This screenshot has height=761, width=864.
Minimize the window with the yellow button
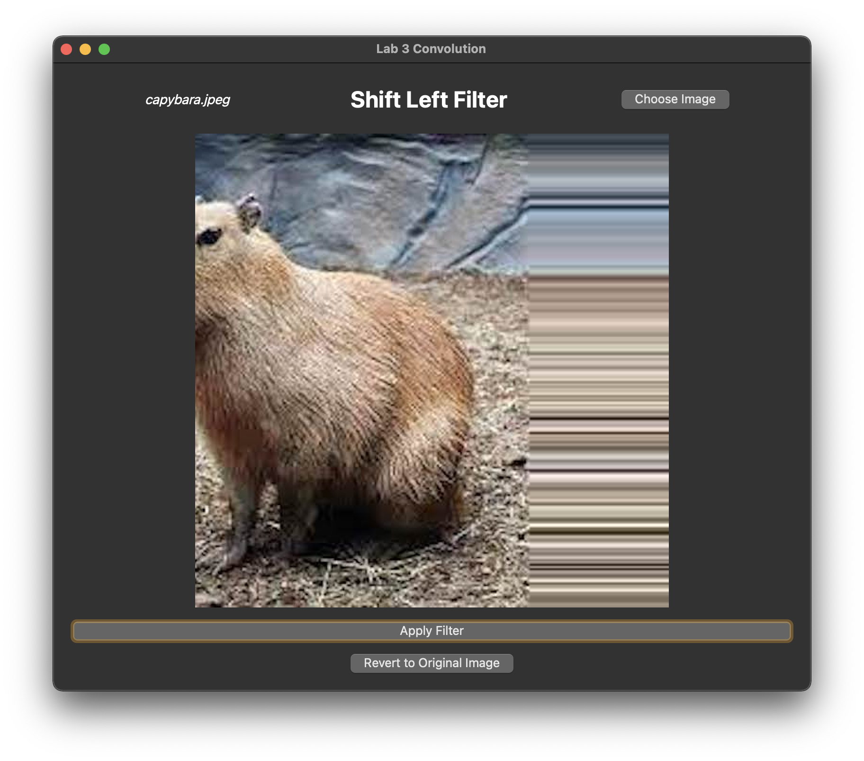[x=85, y=49]
